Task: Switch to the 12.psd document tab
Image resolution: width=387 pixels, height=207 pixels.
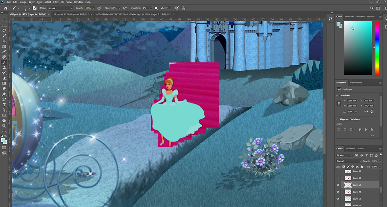Action: point(71,15)
